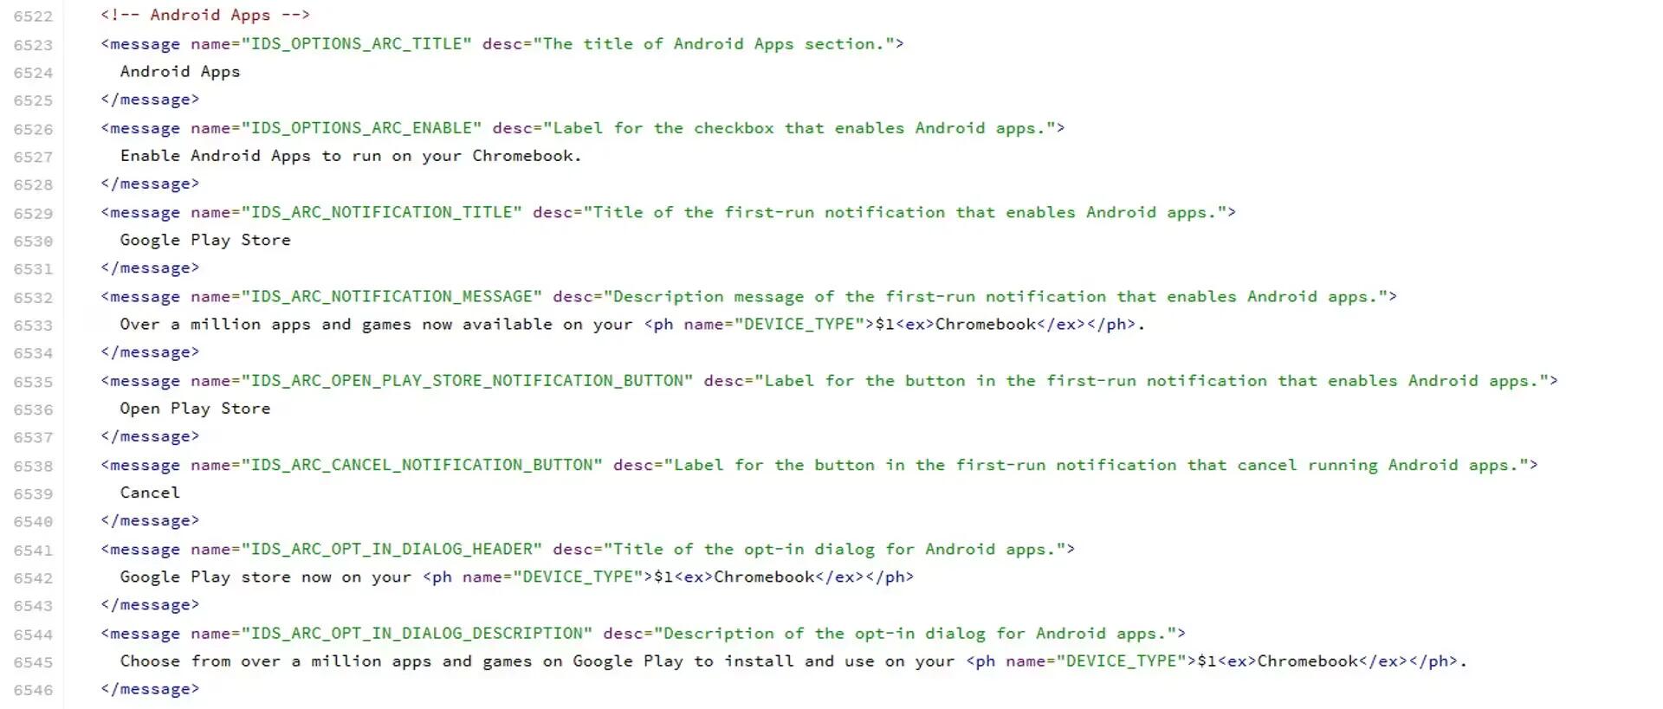Click the IDS_ARC_OPT_IN_DIALOG_DESCRIPTION name value

417,633
